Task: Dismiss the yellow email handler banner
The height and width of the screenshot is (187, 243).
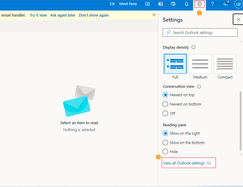Action: 154,15
